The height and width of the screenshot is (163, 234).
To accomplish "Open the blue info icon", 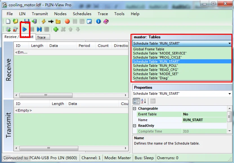I will click(98, 21).
